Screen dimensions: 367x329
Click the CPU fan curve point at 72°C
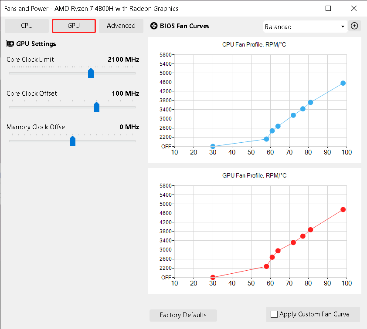coord(293,115)
